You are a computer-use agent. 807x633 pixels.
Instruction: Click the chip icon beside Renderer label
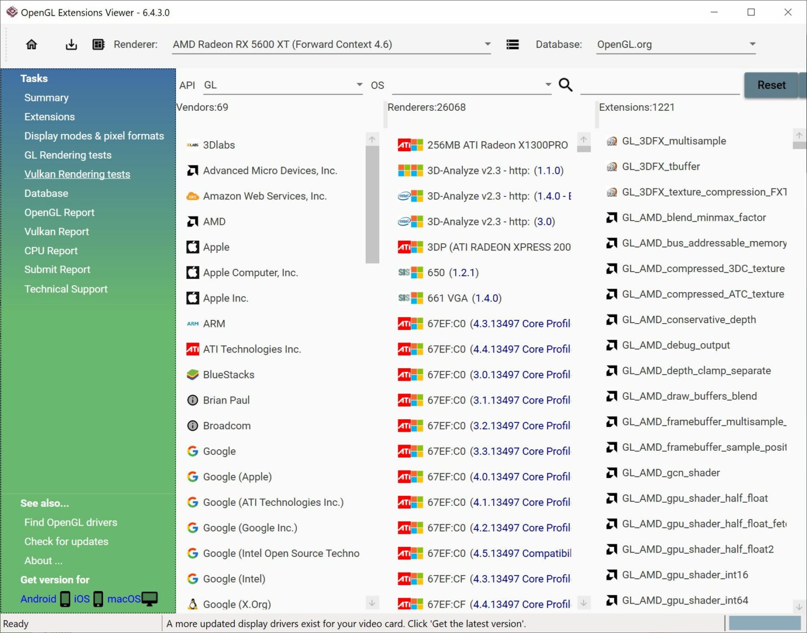[x=98, y=45]
